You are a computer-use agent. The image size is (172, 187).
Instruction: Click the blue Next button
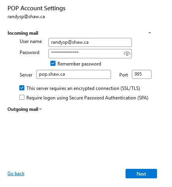coord(141,174)
